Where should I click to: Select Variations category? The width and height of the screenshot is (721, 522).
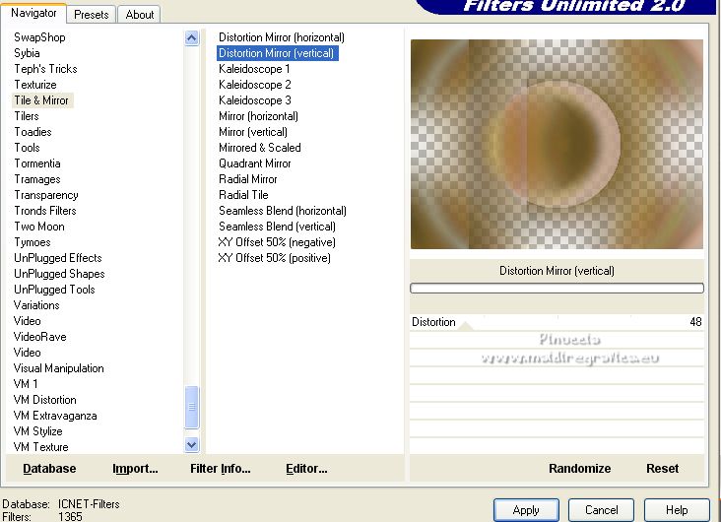click(x=36, y=305)
